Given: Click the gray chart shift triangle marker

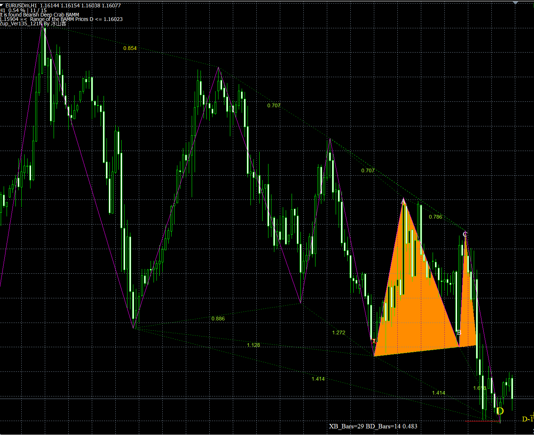Looking at the screenshot, I should pos(515,2).
